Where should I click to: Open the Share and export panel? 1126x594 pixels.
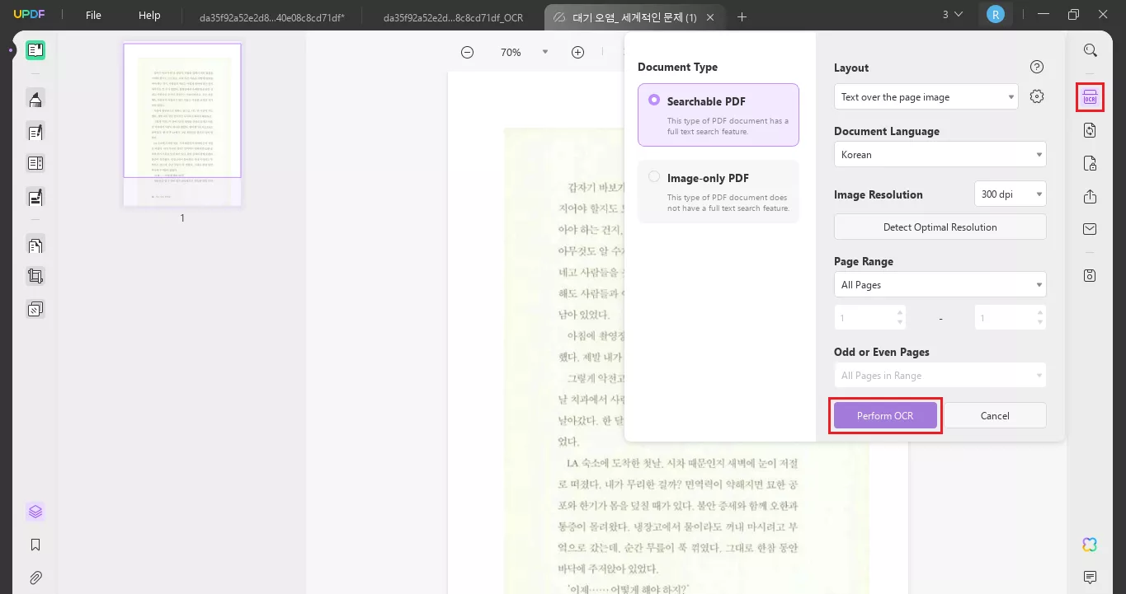(1090, 196)
